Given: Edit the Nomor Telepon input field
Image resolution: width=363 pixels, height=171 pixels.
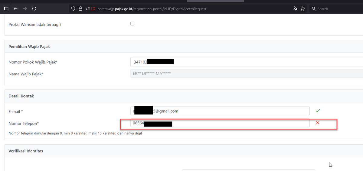Looking at the screenshot, I should click(x=220, y=123).
